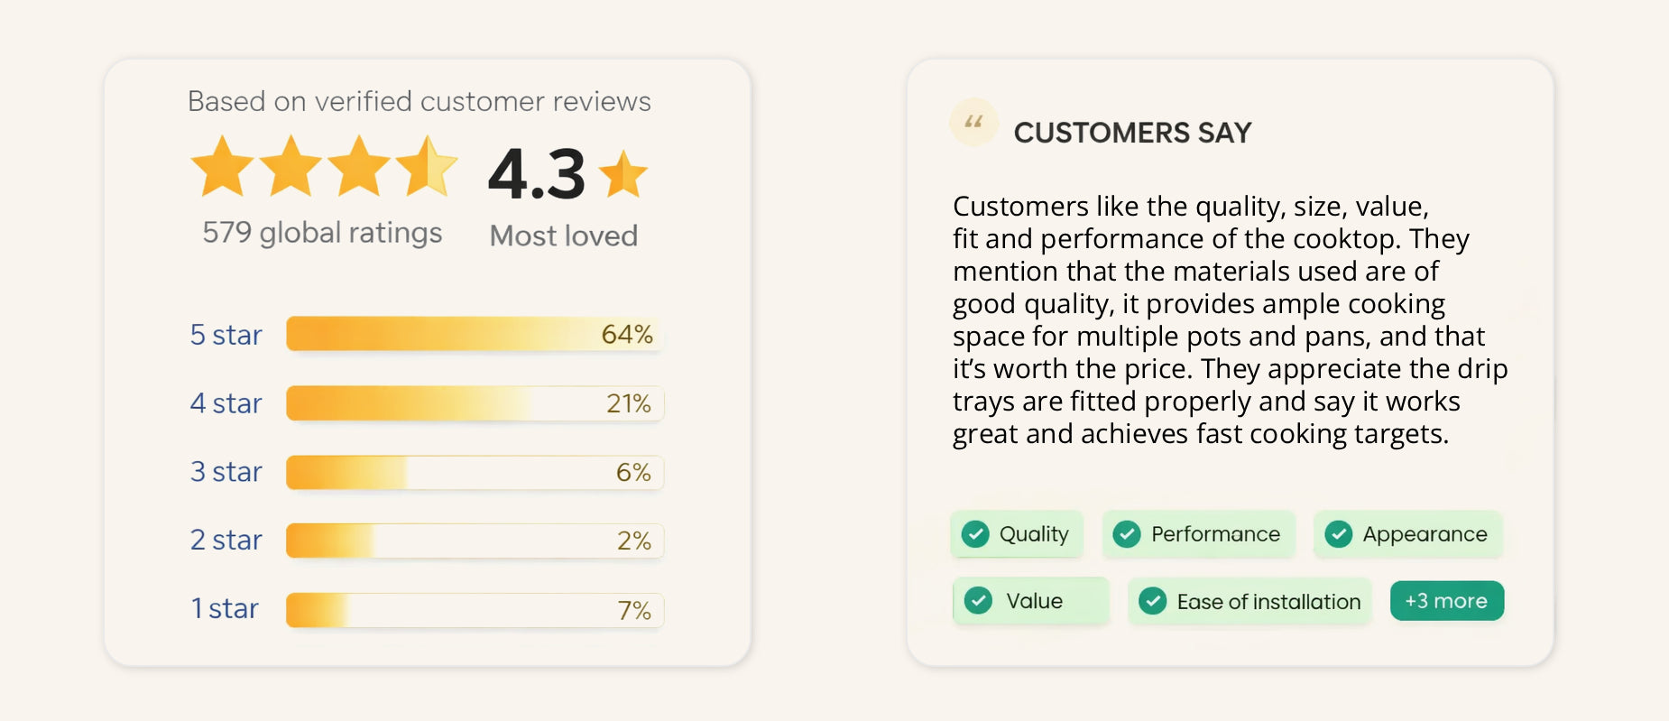
Task: Click the 1 star 7% rating bar
Action: [475, 610]
